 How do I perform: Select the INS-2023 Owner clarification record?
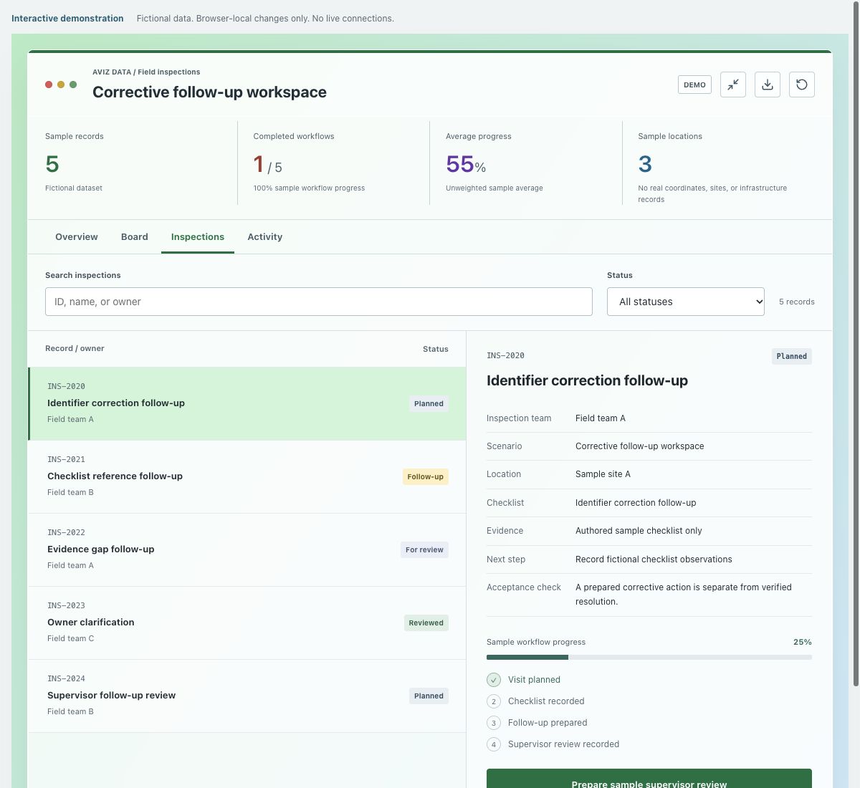pyautogui.click(x=247, y=623)
